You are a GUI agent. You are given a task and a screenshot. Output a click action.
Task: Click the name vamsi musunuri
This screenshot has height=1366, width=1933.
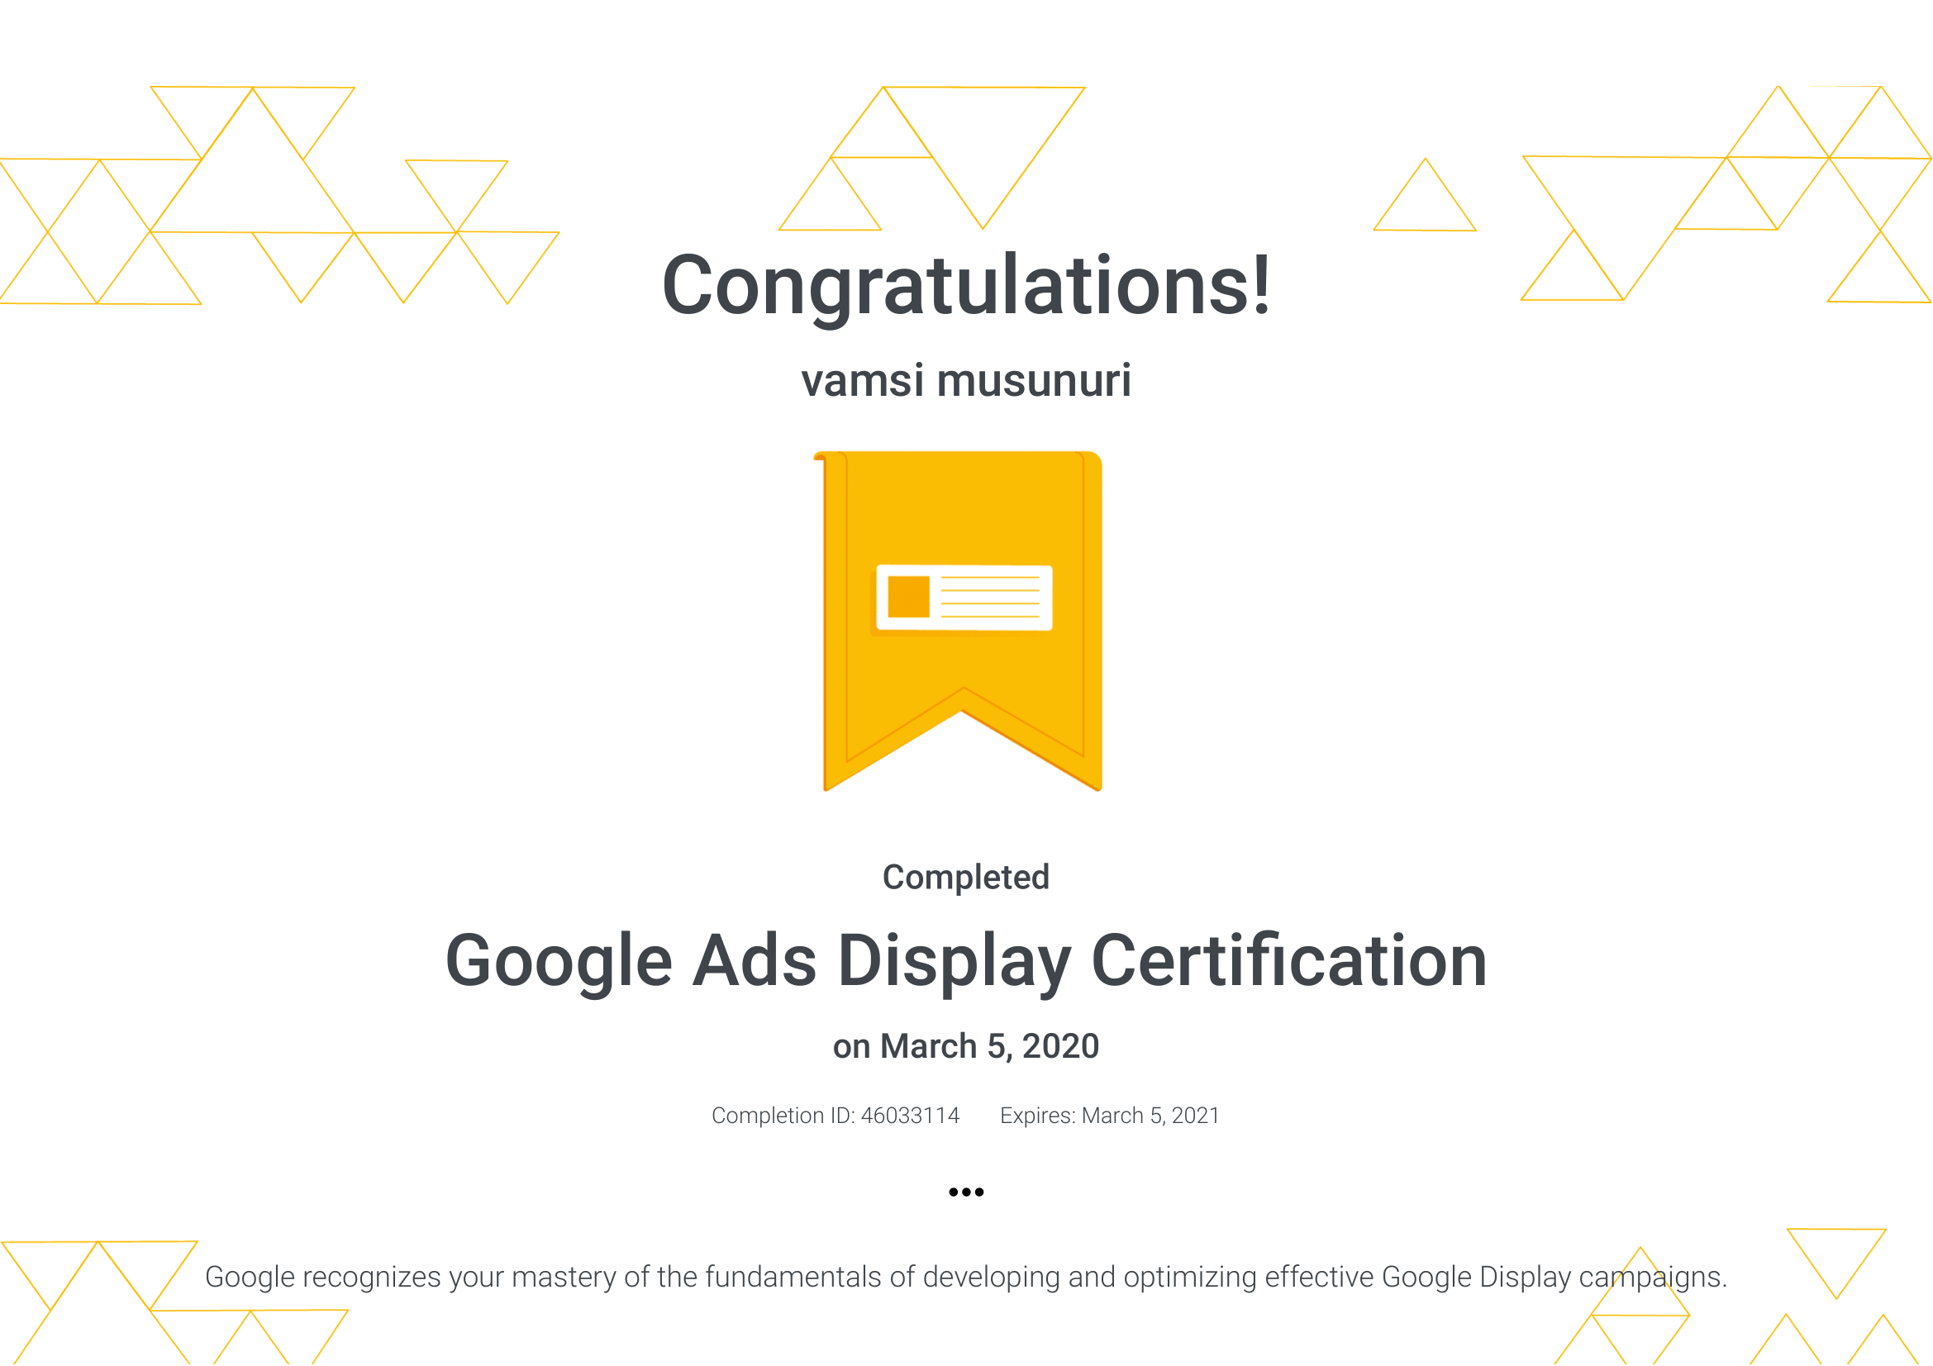pyautogui.click(x=965, y=380)
